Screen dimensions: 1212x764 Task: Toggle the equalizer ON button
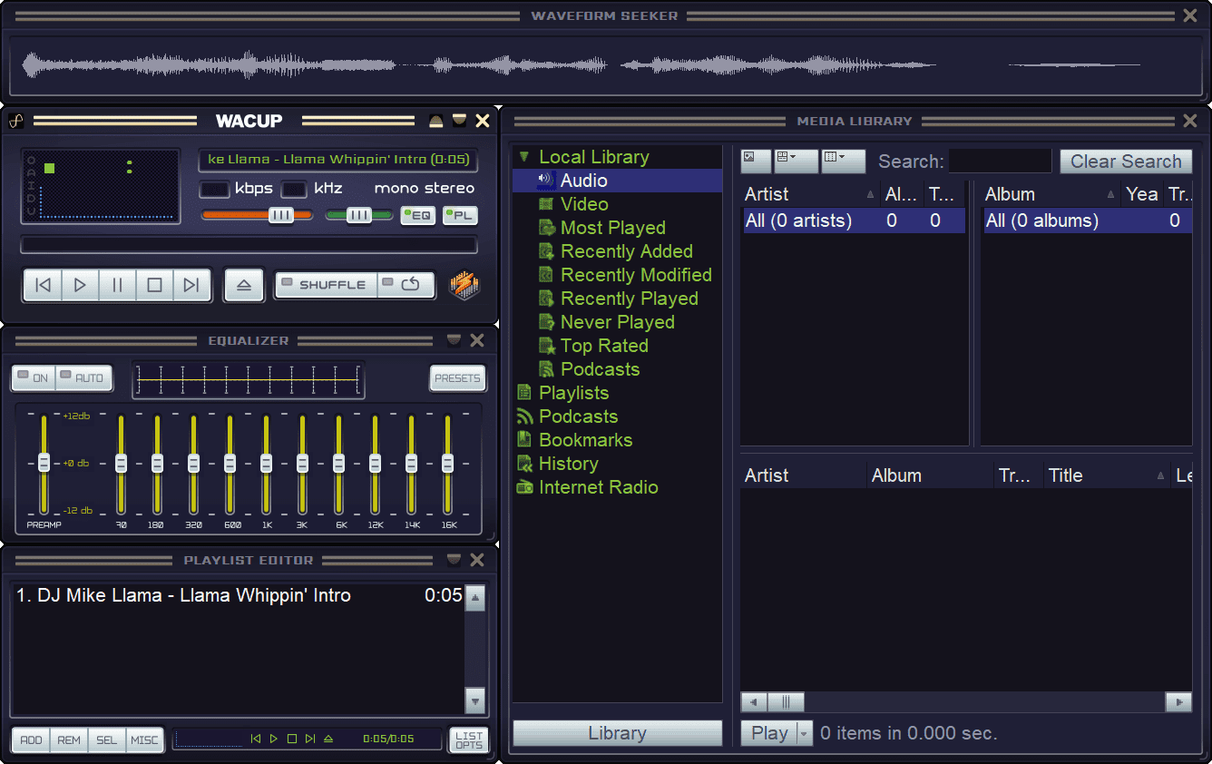(34, 378)
